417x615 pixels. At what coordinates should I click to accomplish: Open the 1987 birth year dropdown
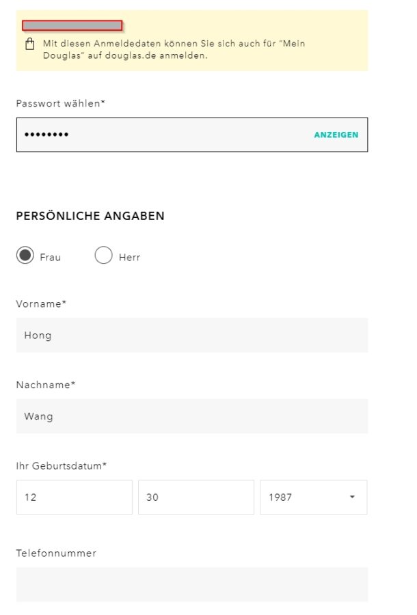[x=314, y=497]
